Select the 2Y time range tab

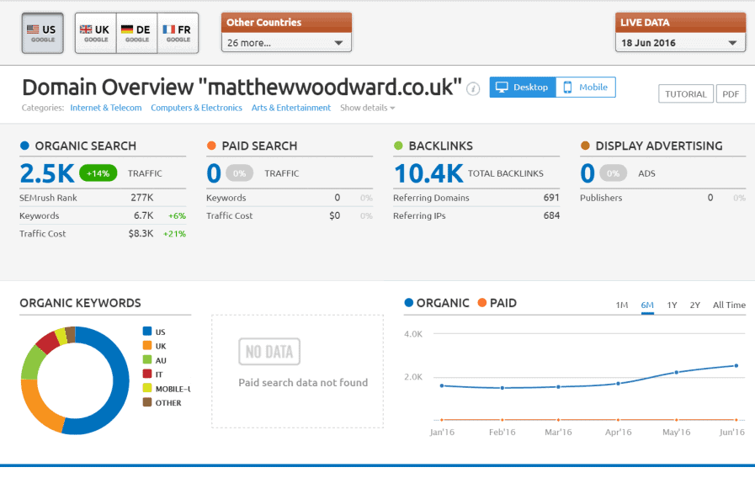[x=694, y=305]
